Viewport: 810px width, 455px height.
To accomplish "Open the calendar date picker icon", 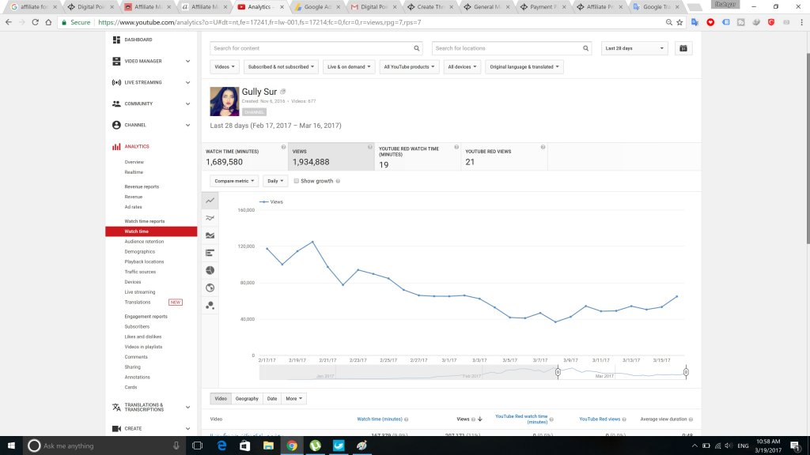I will click(683, 48).
